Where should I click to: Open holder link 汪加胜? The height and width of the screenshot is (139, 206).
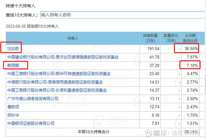tap(13, 49)
